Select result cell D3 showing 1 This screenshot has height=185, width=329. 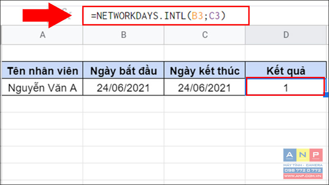285,87
